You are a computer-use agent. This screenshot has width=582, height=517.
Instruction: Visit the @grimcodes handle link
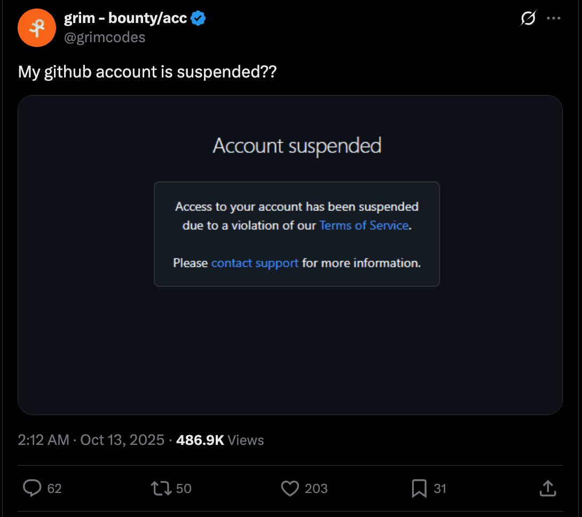105,37
